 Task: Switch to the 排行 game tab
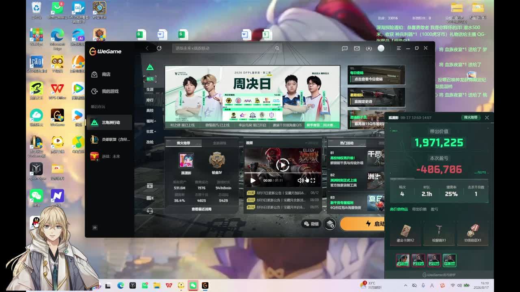150,100
